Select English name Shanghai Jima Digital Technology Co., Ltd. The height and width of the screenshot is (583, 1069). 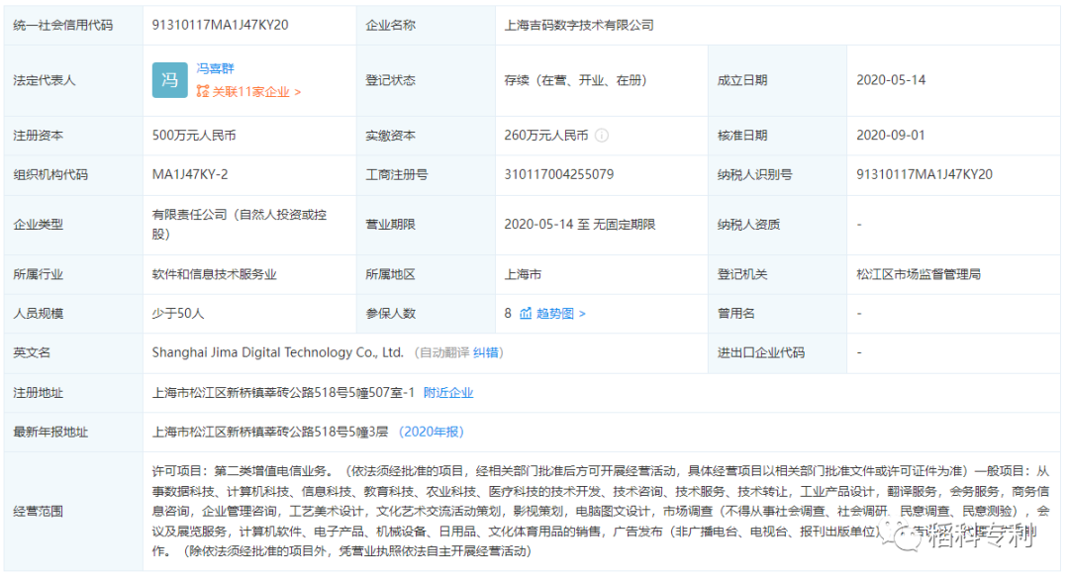(x=277, y=352)
